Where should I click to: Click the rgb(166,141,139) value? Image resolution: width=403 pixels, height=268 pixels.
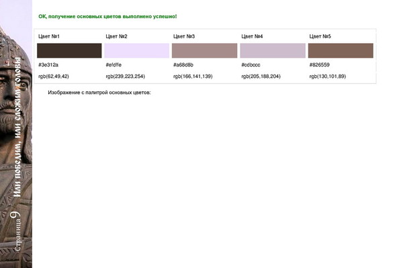(x=193, y=77)
